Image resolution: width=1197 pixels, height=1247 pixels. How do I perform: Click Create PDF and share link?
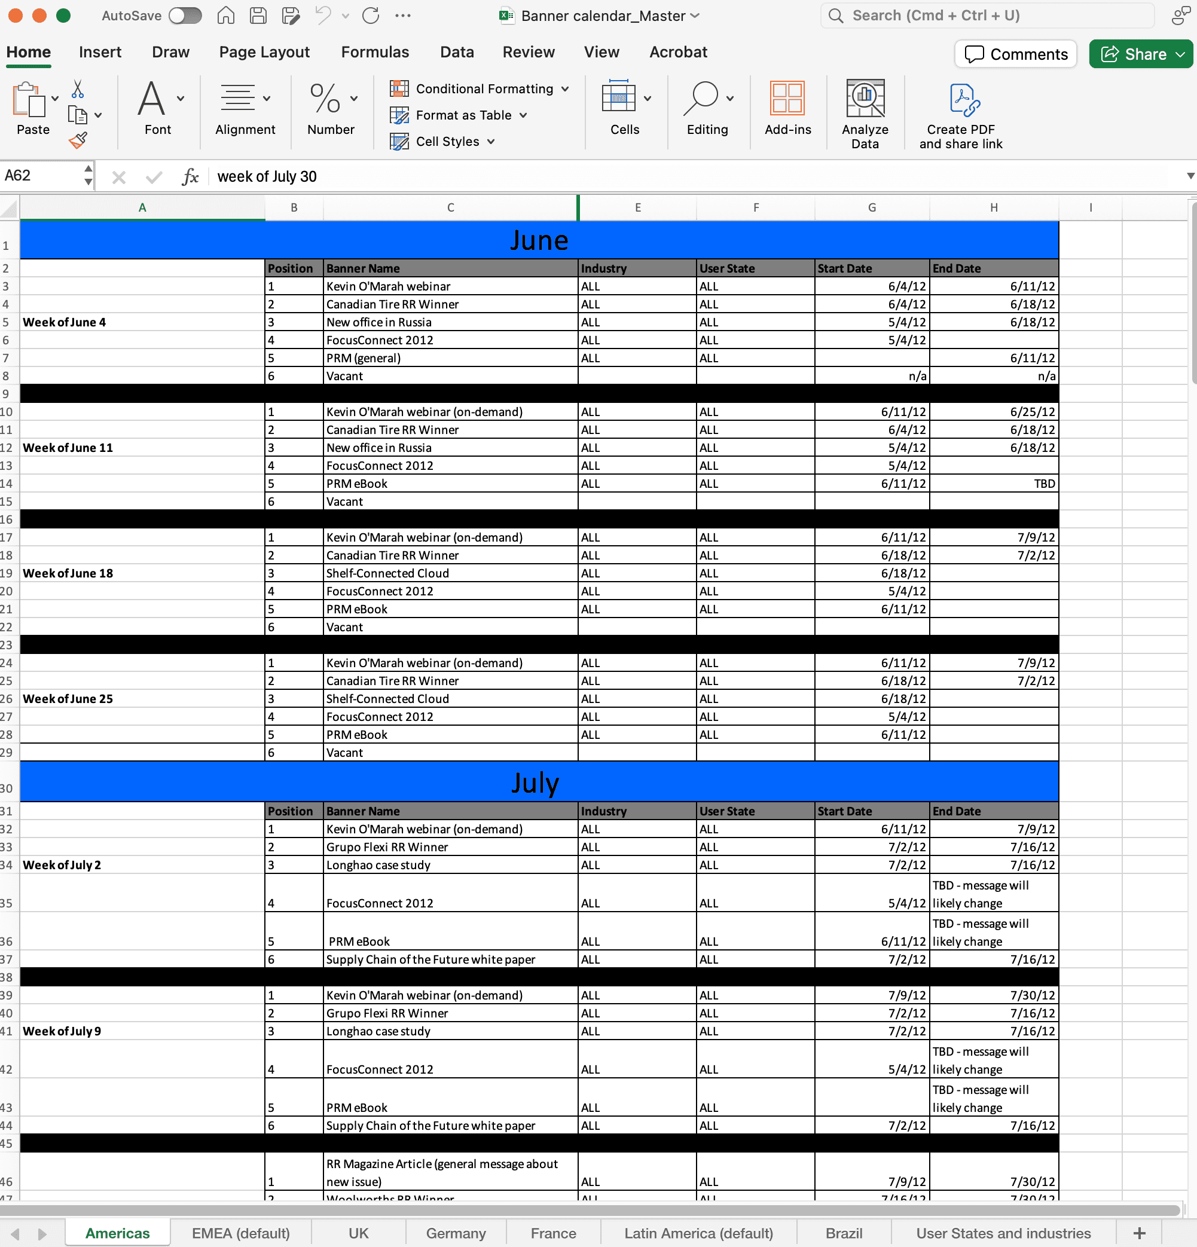[961, 117]
